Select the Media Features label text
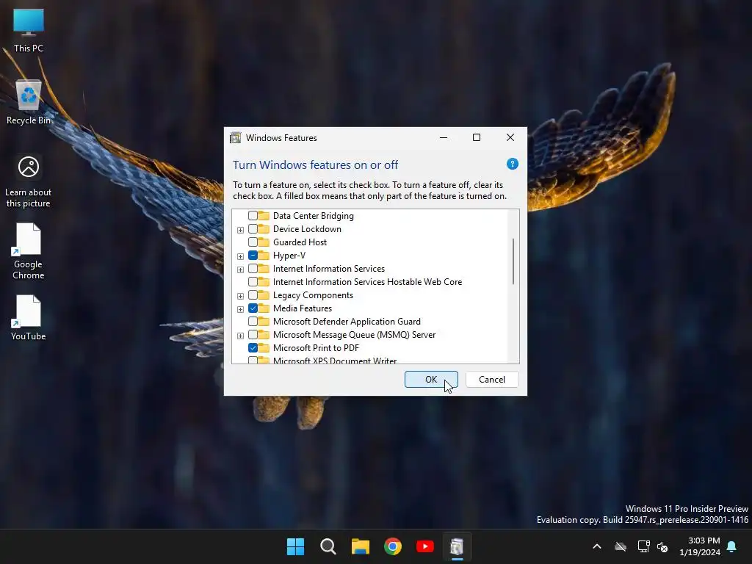The width and height of the screenshot is (752, 564). click(303, 308)
